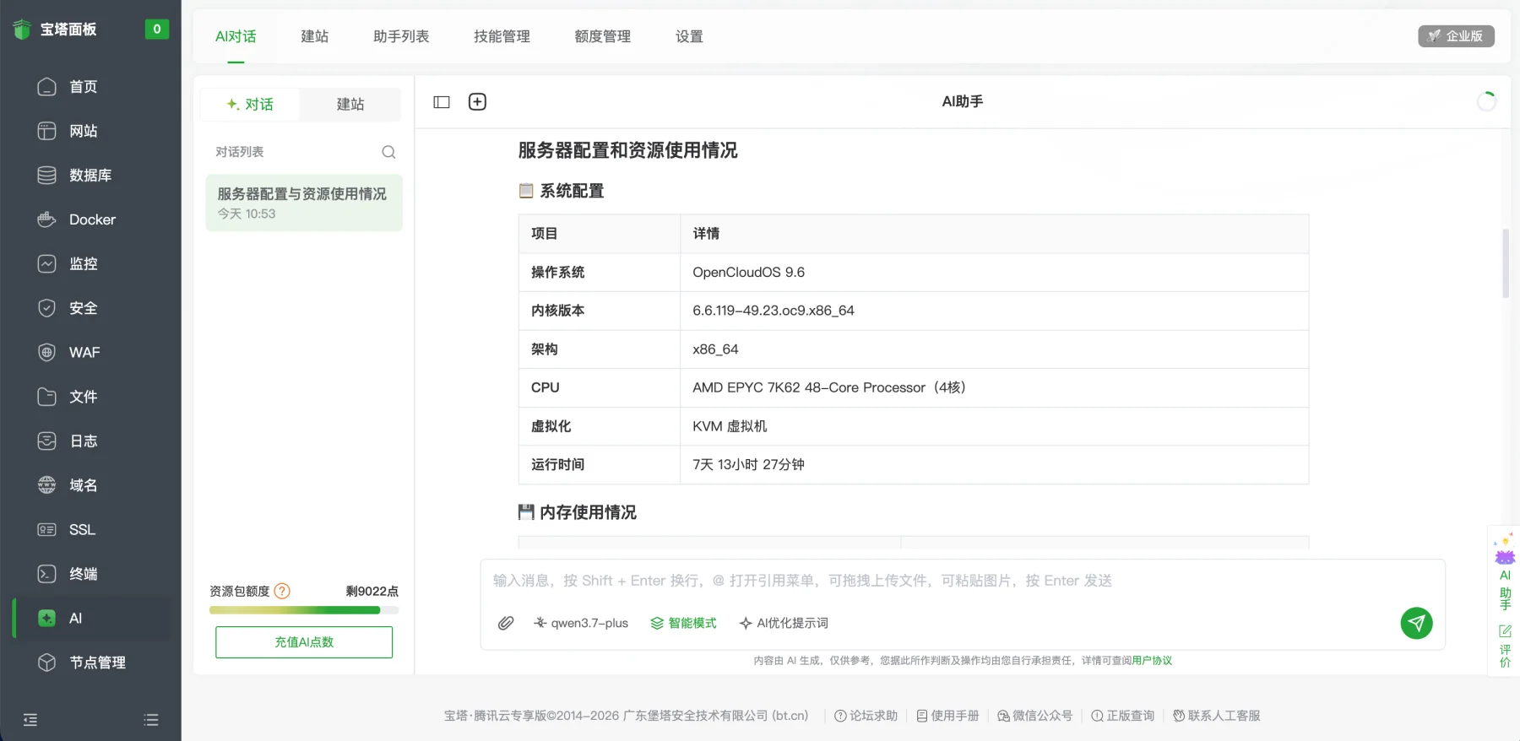Open the 资源包额度 help question mark
Viewport: 1520px width, 741px height.
pyautogui.click(x=283, y=591)
